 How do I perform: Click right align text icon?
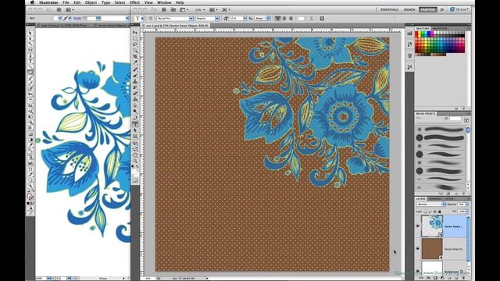[291, 19]
